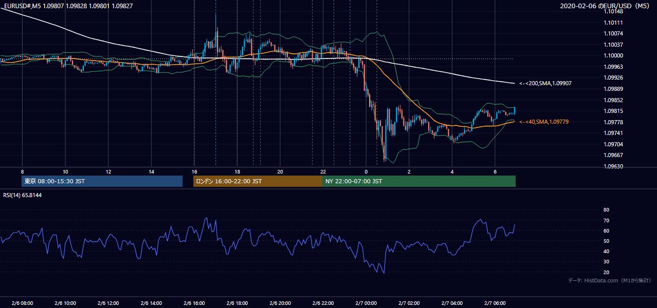Click the 2/6 18:00 bottom time label

[237, 303]
